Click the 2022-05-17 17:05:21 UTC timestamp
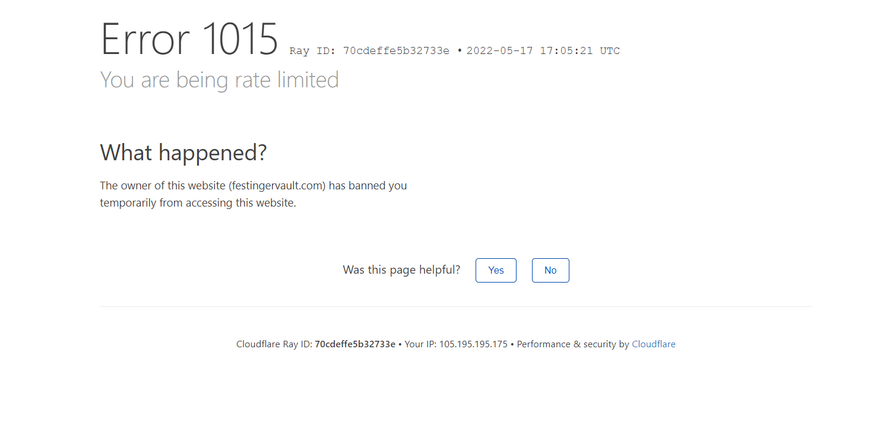 (543, 51)
